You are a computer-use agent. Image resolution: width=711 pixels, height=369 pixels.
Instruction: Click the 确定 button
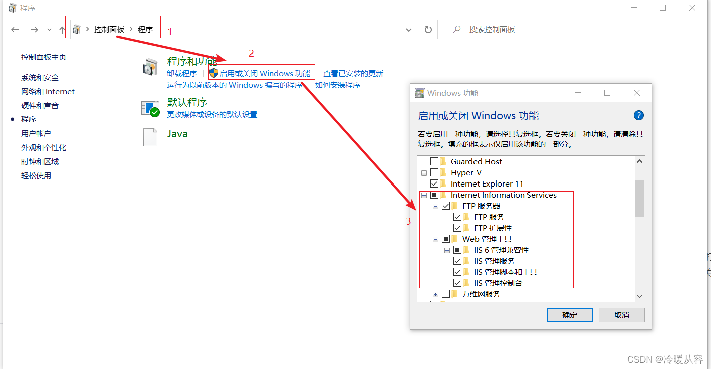[x=570, y=315]
